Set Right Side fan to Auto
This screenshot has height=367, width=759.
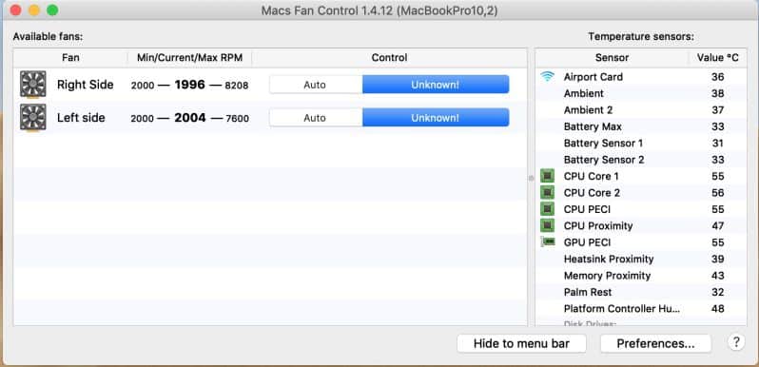316,85
